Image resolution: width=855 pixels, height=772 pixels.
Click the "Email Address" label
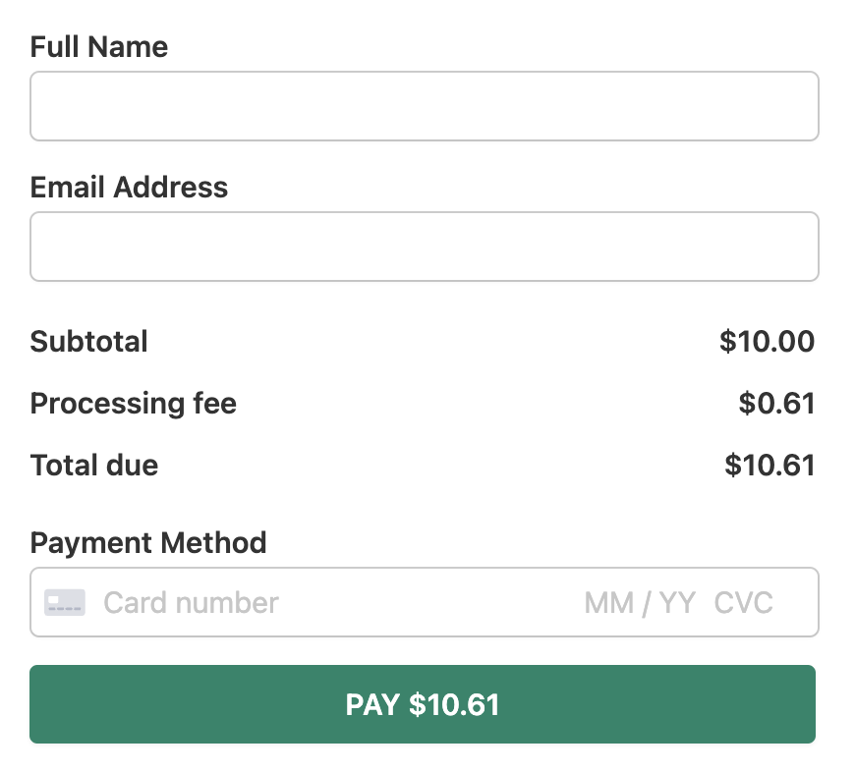(x=129, y=188)
